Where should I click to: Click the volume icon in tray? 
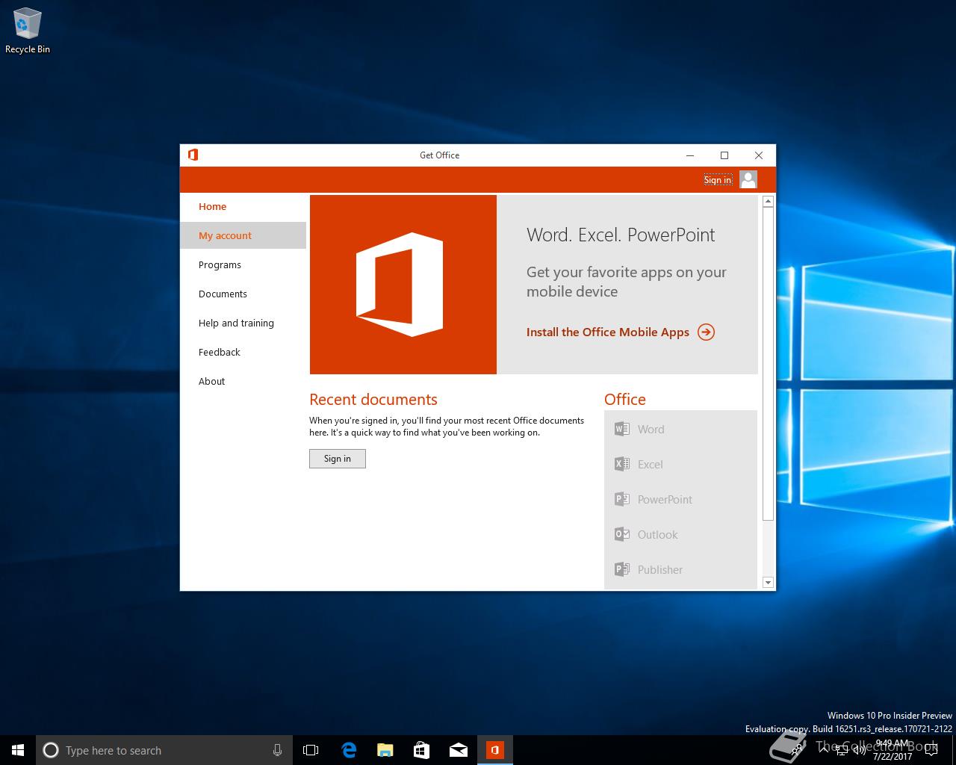point(859,750)
